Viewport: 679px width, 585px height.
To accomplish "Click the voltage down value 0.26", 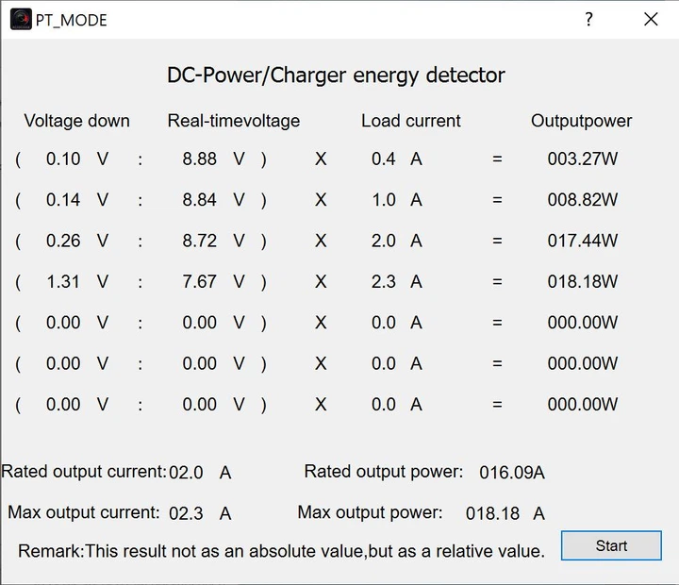I will tap(63, 241).
